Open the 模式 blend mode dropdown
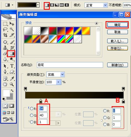Viewport: 131px width, 137px height. [105, 5]
